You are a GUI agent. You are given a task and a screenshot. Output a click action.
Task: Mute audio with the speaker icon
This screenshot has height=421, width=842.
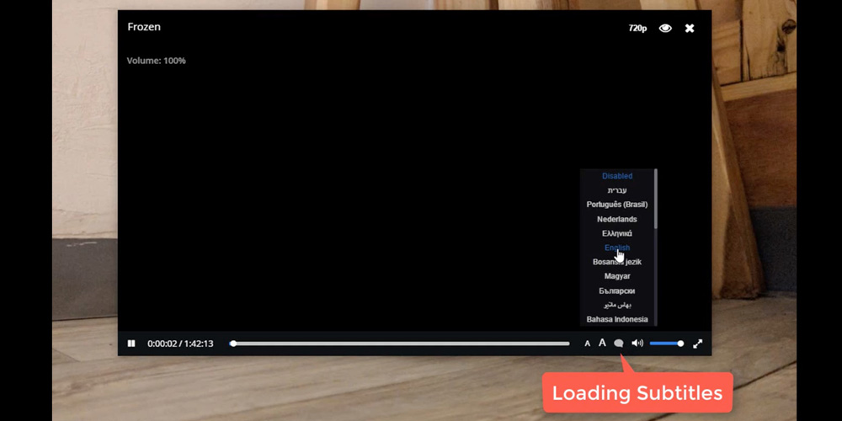tap(637, 344)
